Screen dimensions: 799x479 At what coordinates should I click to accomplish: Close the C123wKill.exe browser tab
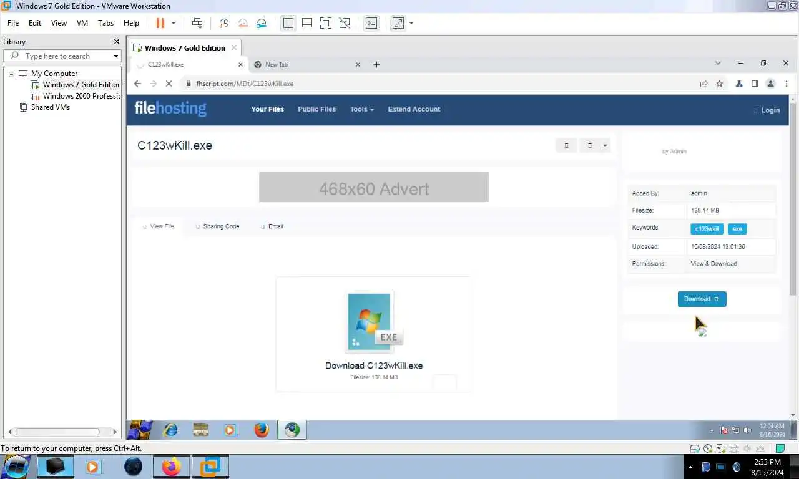pyautogui.click(x=240, y=64)
